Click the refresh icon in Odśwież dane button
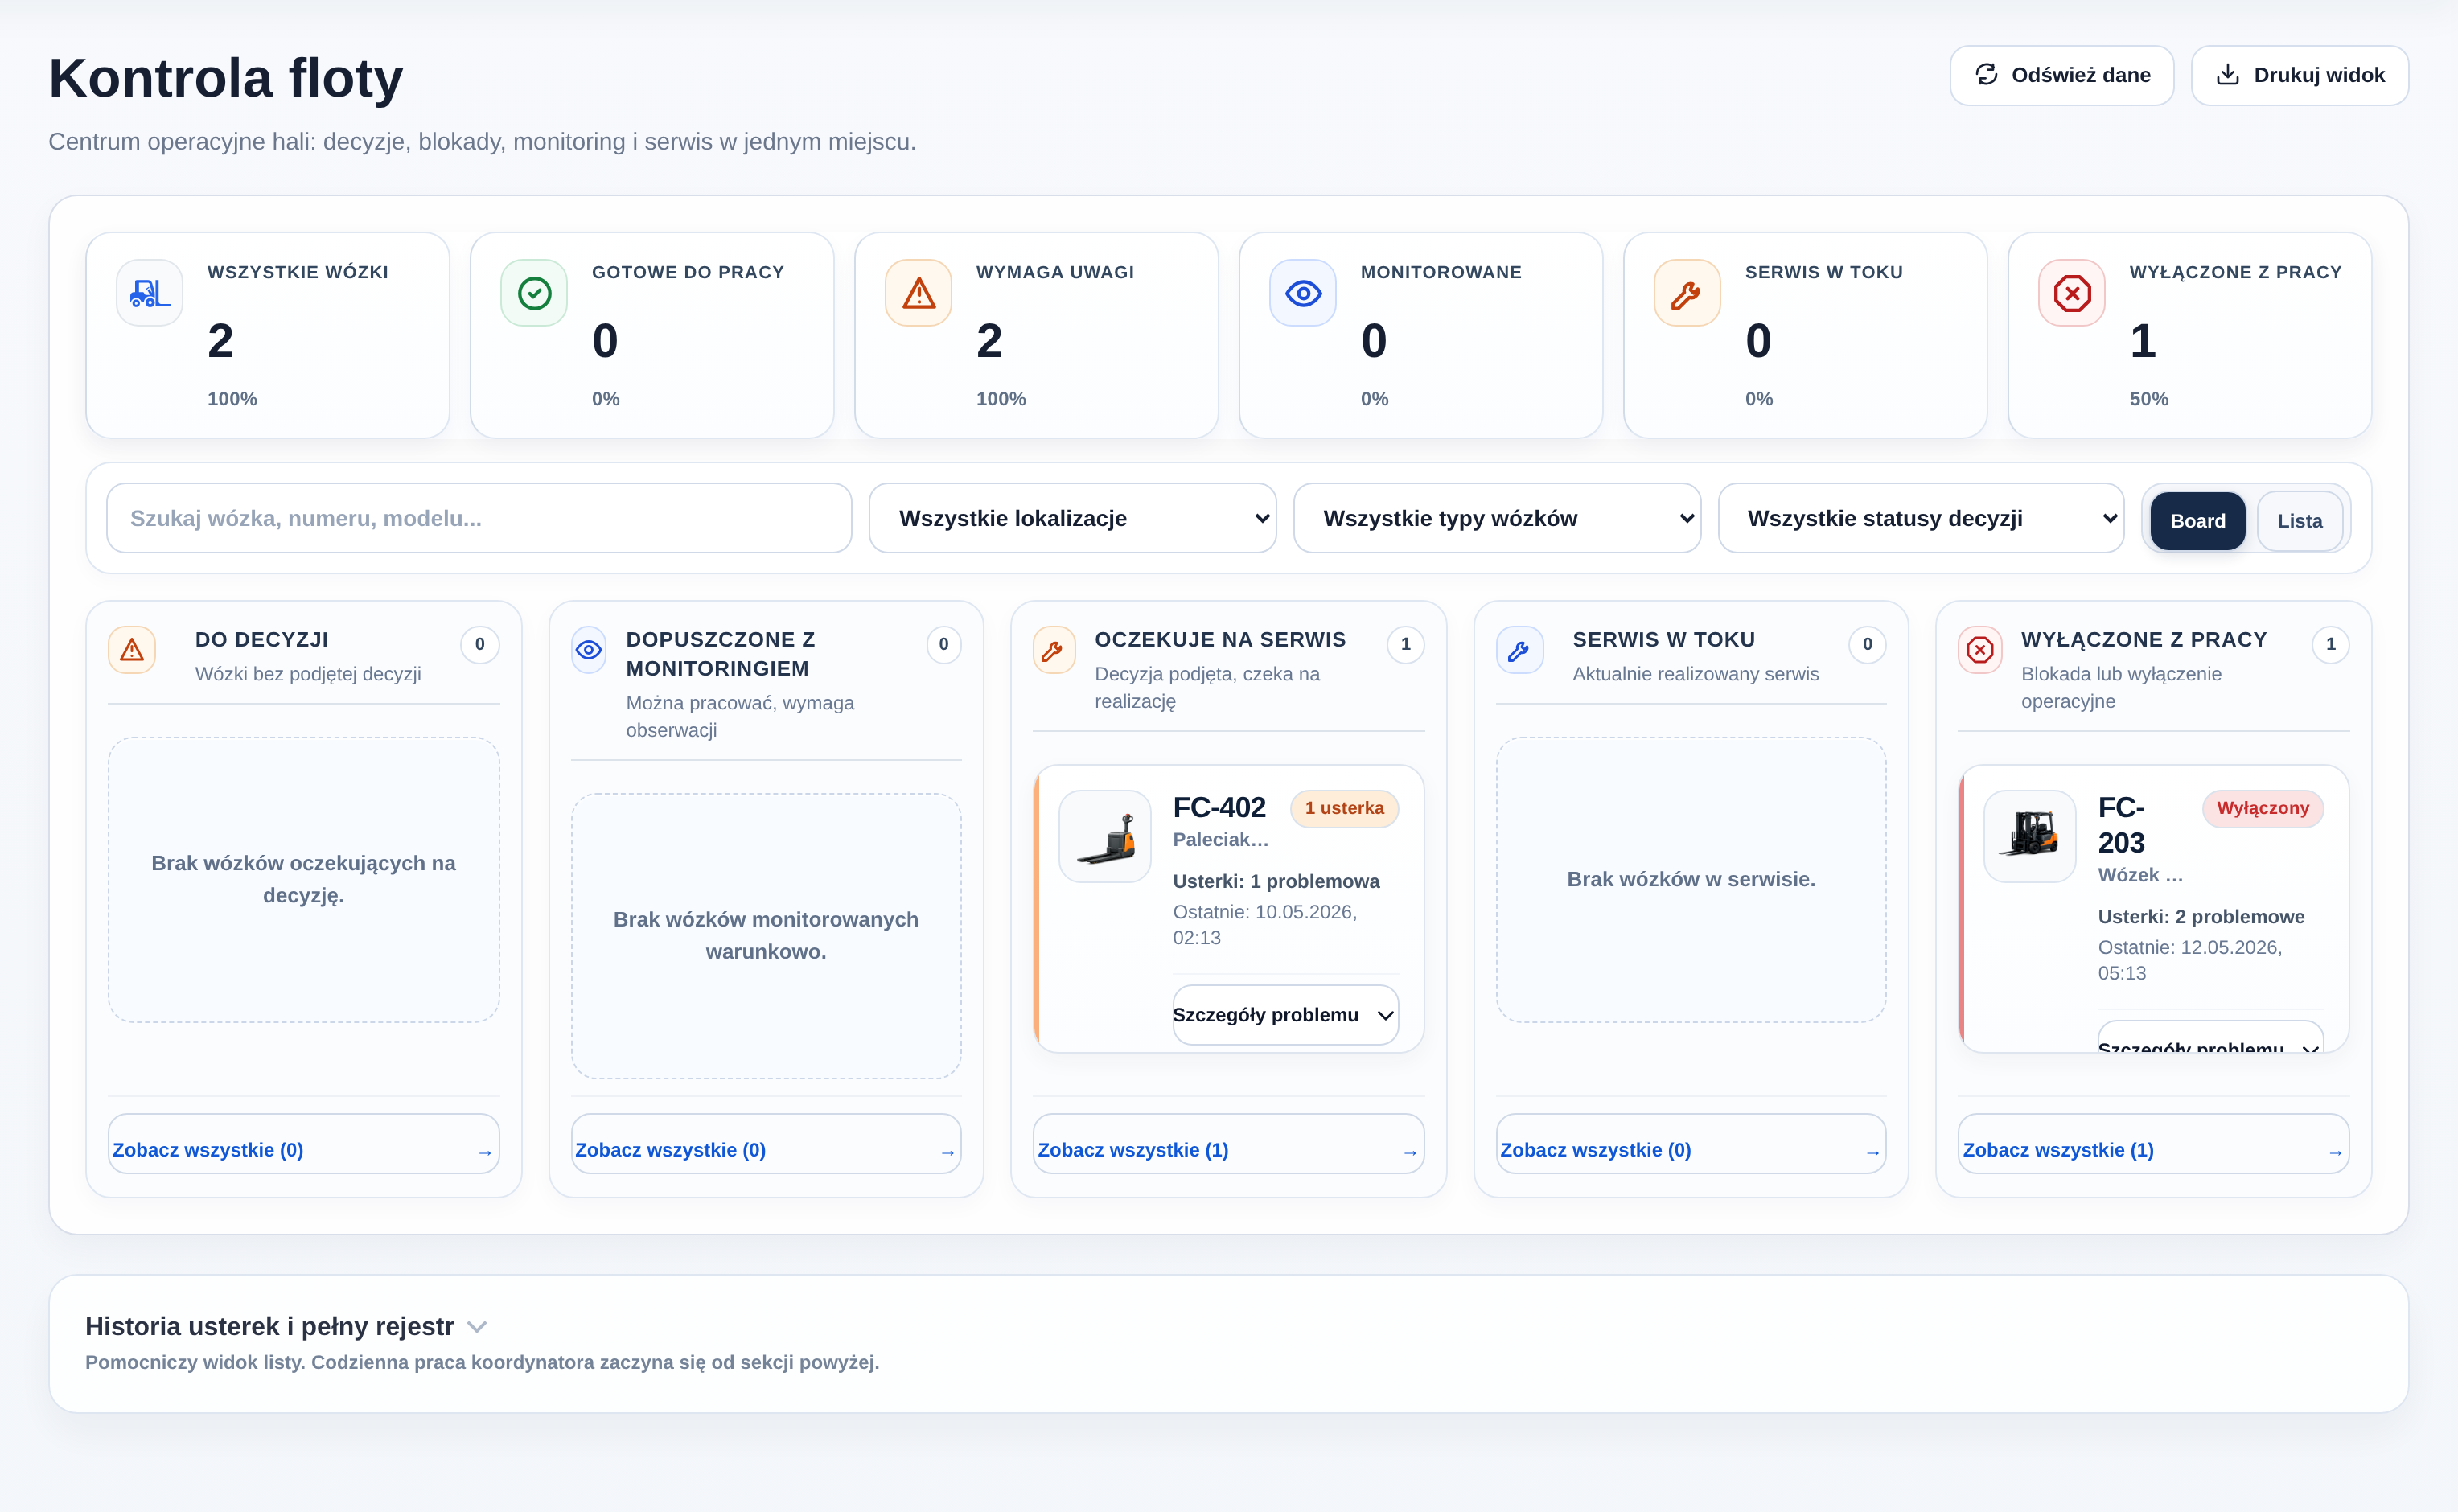Viewport: 2458px width, 1512px height. click(1986, 75)
